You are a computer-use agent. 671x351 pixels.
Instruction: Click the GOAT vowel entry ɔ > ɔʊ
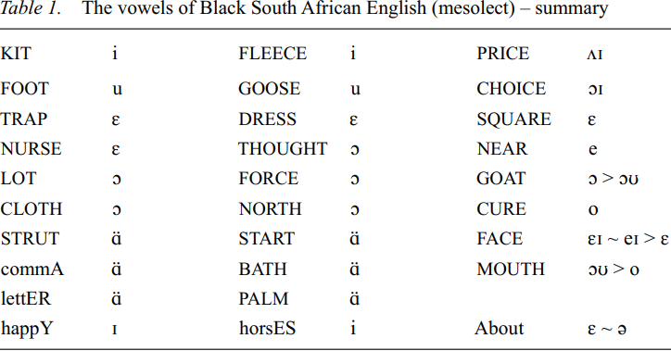tap(614, 179)
